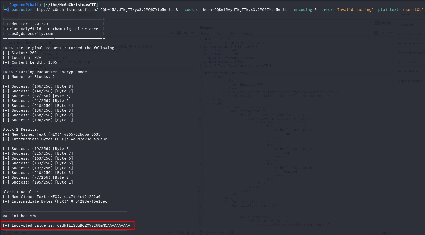Toggle the Request panel pretty-print wrap icon
This screenshot has height=235, width=425.
[179, 33]
